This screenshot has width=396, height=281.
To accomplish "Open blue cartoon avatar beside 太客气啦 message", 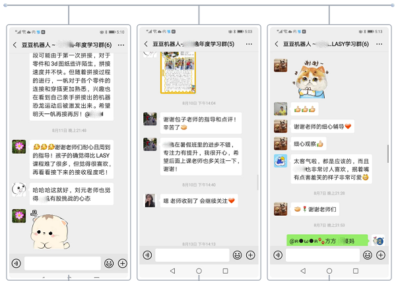I will pyautogui.click(x=280, y=161).
